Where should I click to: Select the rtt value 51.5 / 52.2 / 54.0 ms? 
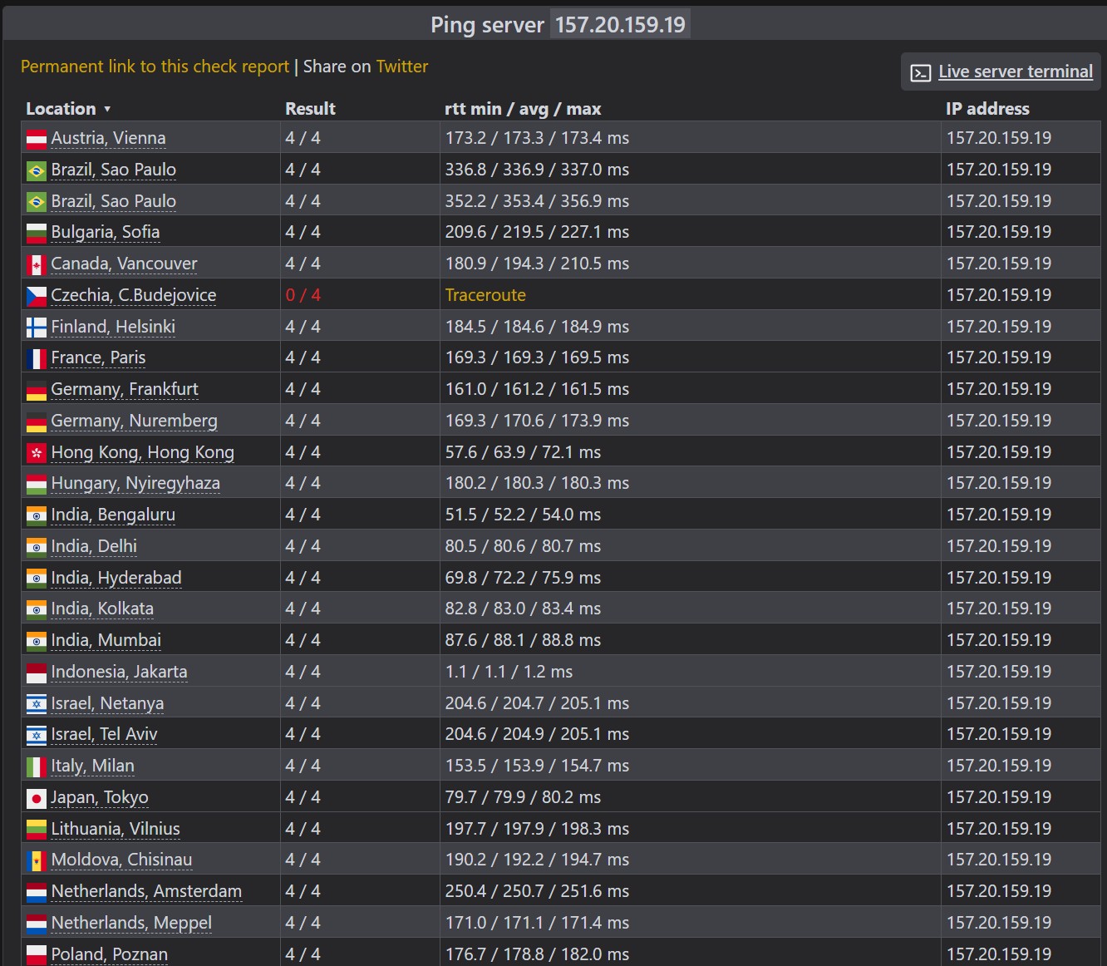[x=523, y=515]
